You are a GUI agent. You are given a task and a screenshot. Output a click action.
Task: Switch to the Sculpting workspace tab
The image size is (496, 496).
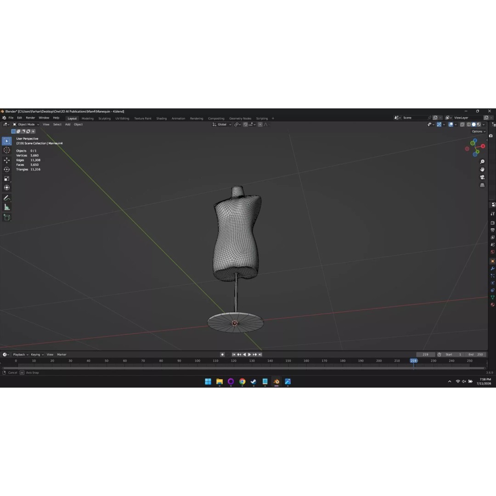coord(104,118)
